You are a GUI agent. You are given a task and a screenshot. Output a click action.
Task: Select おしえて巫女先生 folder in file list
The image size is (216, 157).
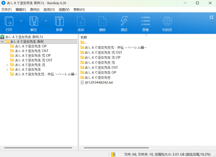pyautogui.click(x=98, y=77)
